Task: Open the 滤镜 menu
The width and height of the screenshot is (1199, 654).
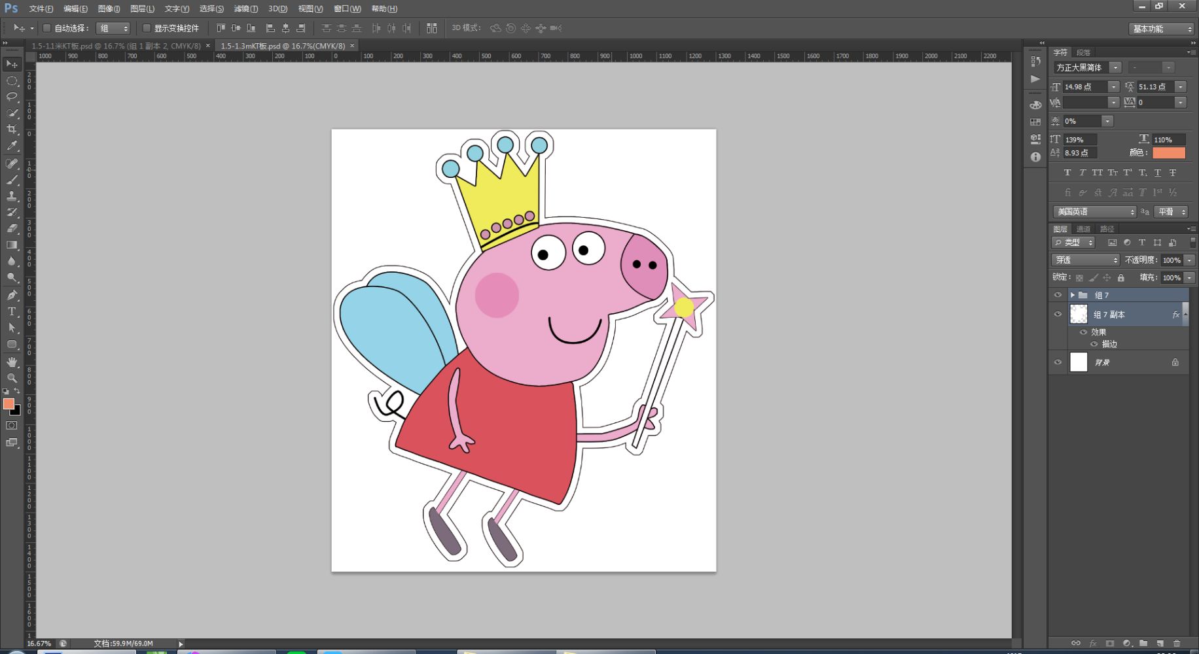Action: 245,9
